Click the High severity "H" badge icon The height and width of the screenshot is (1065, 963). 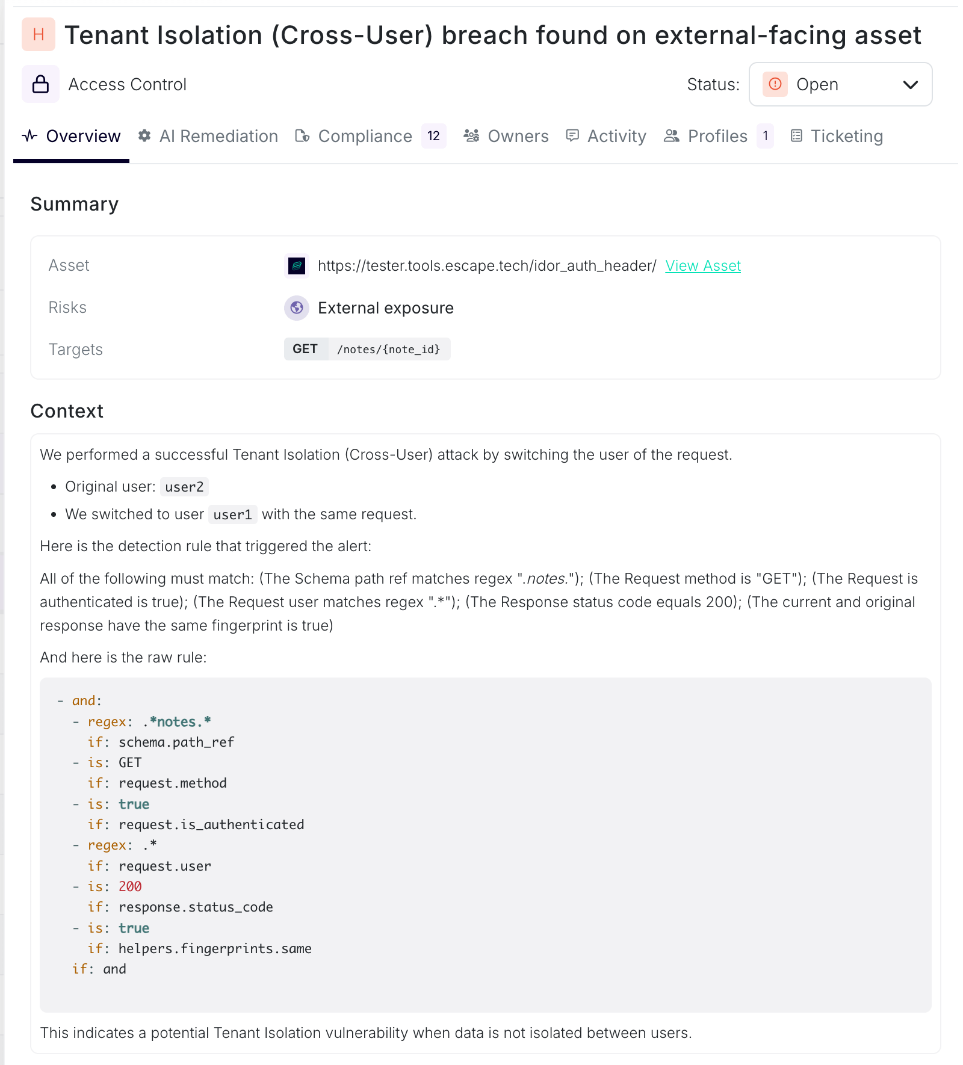tap(39, 34)
